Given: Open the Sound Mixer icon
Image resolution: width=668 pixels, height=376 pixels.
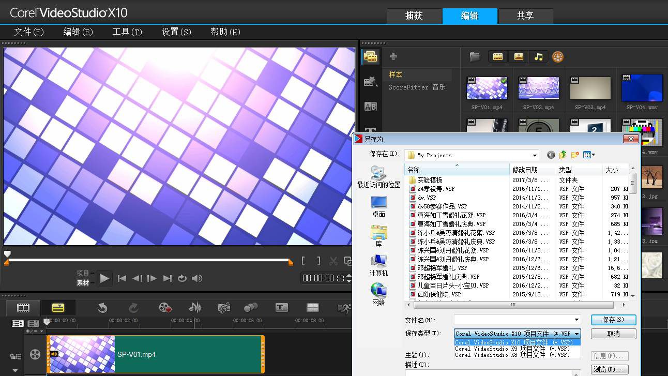Looking at the screenshot, I should [195, 308].
